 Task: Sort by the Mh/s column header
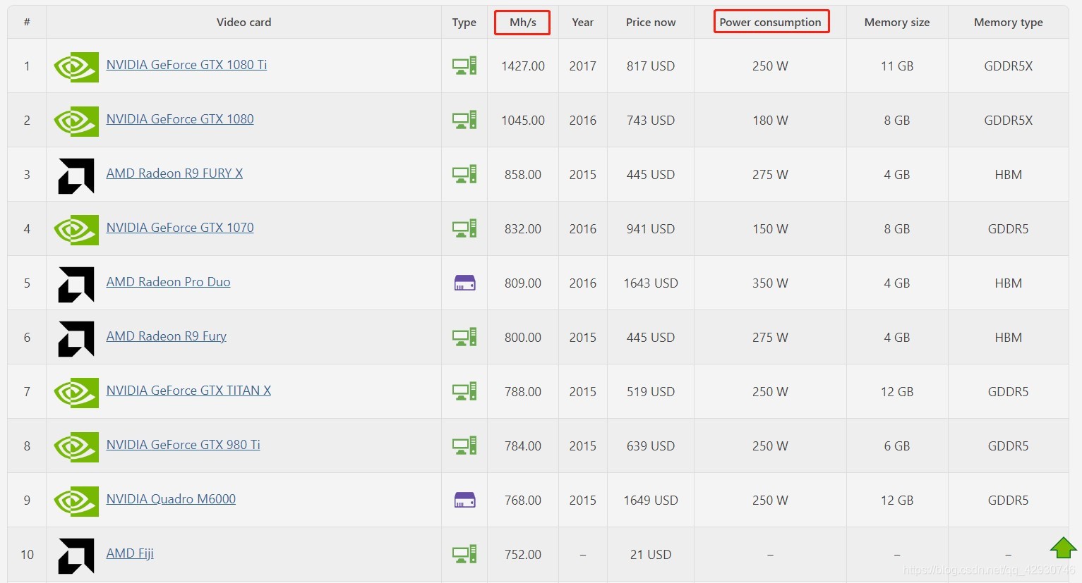click(523, 23)
